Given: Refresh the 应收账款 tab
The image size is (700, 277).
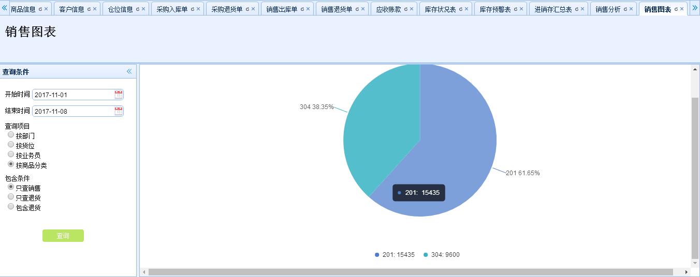Looking at the screenshot, I should (x=405, y=9).
